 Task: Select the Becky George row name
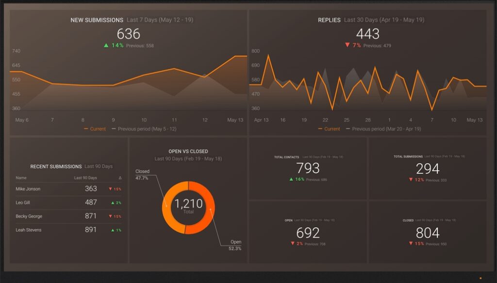click(29, 216)
